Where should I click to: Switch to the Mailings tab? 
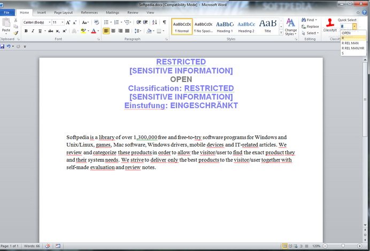112,12
